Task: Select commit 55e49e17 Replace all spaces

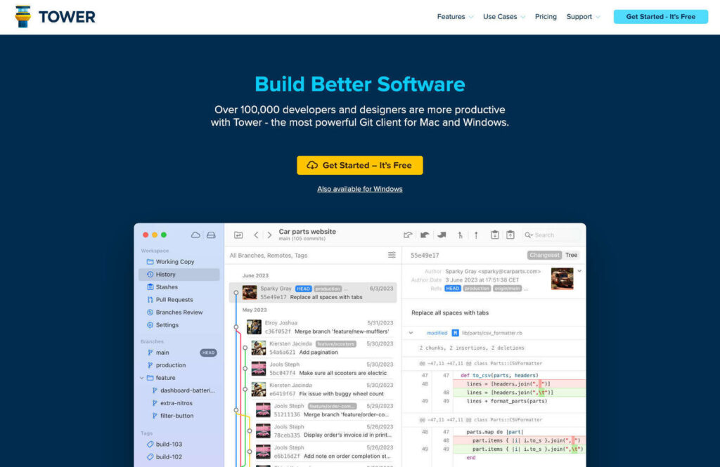Action: [x=313, y=293]
